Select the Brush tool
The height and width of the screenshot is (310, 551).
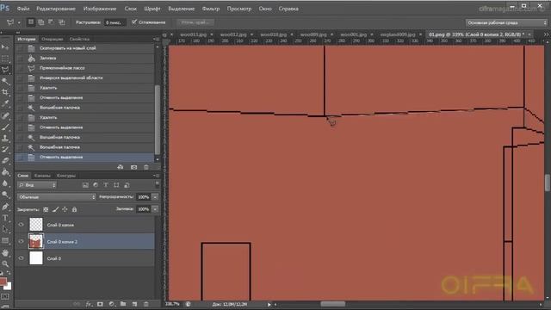[x=5, y=127]
